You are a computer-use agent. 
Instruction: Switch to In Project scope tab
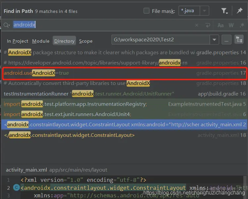[18, 41]
